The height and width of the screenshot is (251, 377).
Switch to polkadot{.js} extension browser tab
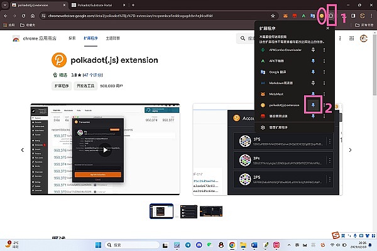pos(38,5)
